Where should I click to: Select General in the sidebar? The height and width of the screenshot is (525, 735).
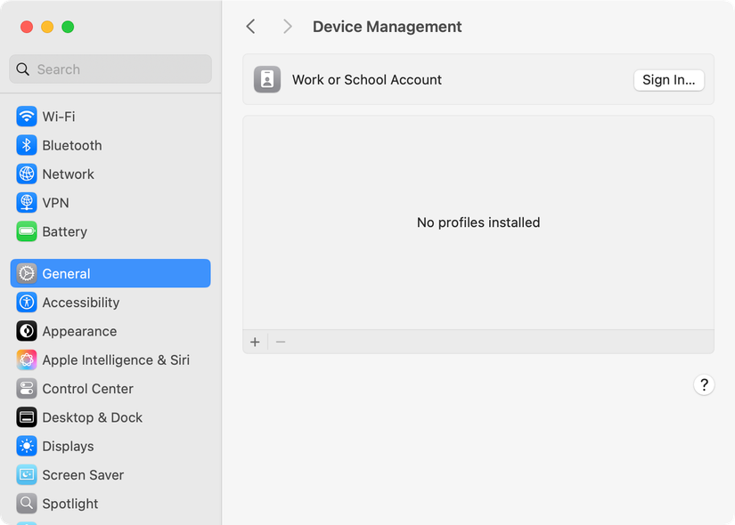(26, 273)
